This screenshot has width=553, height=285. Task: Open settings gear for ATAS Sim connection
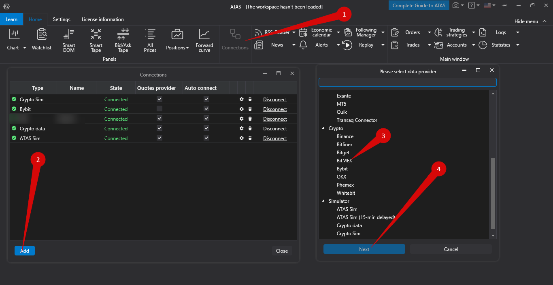tap(242, 138)
